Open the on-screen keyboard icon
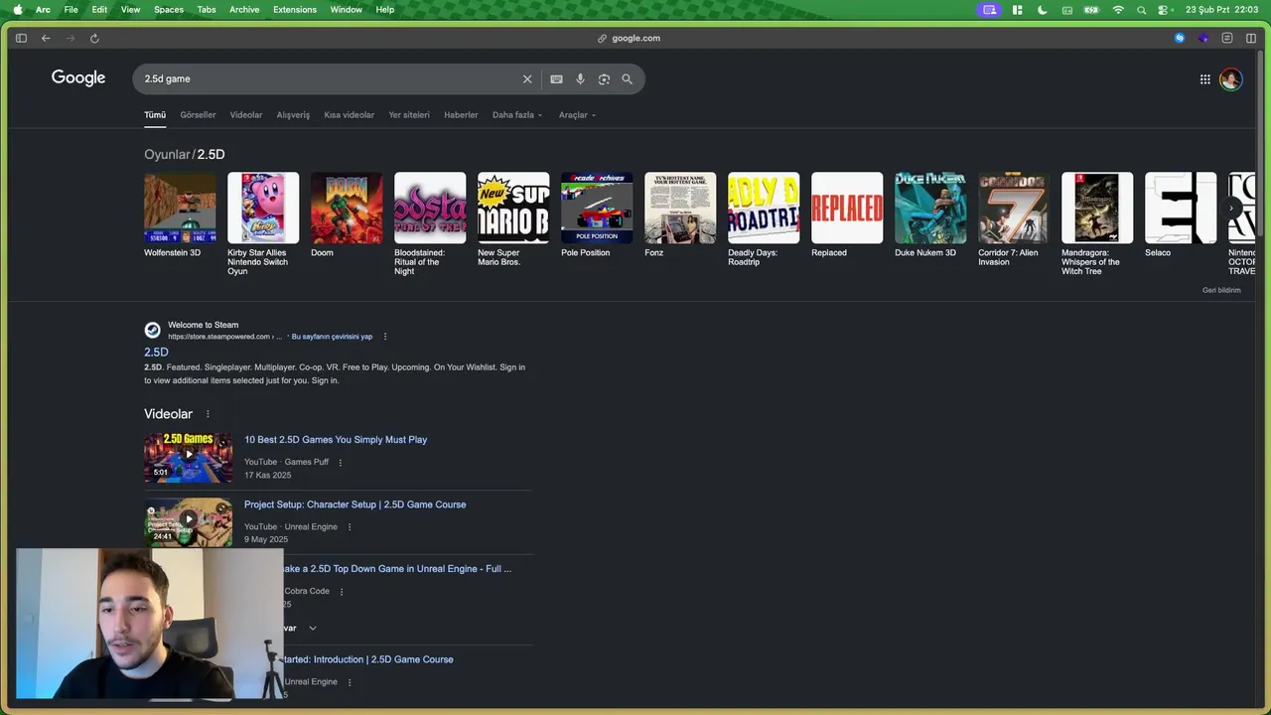 coord(556,79)
